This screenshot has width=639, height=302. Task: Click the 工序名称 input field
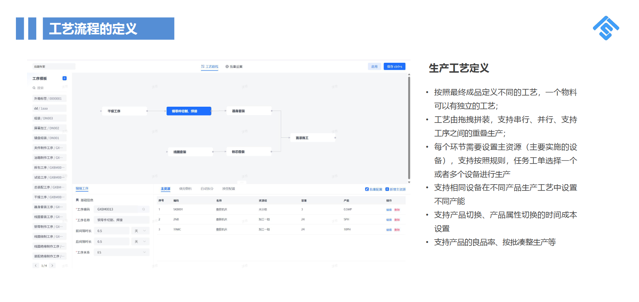coord(121,220)
